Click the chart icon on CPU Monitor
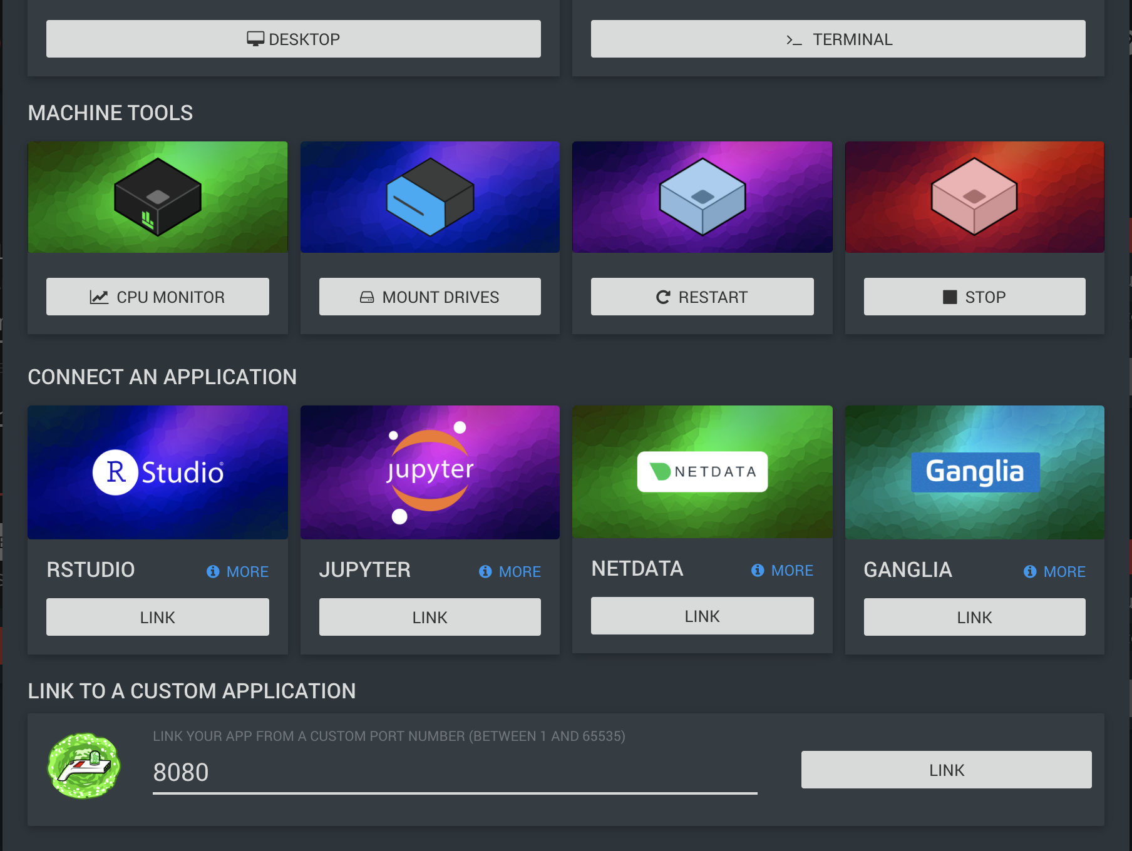 point(99,297)
